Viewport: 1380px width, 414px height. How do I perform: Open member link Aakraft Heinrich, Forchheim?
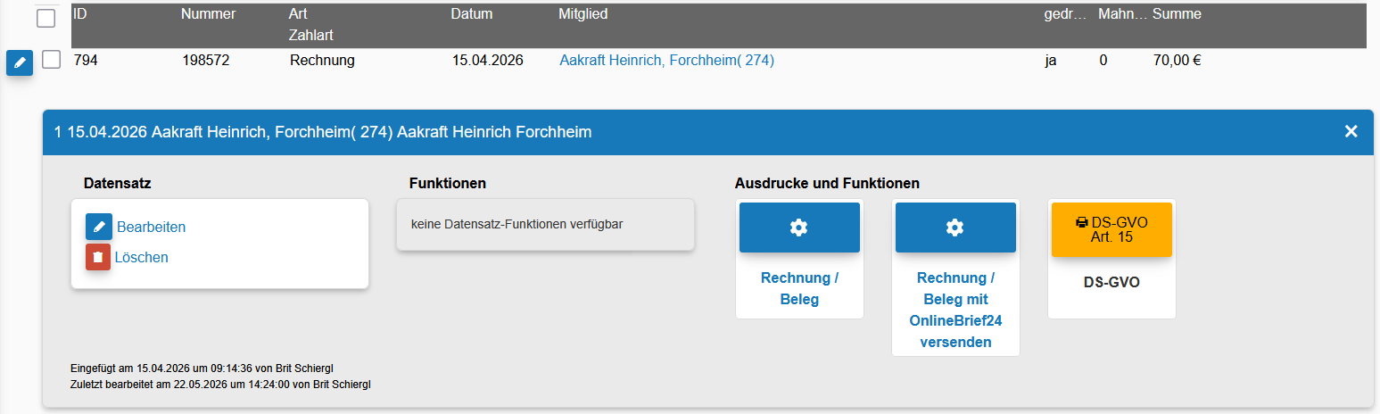pos(666,61)
